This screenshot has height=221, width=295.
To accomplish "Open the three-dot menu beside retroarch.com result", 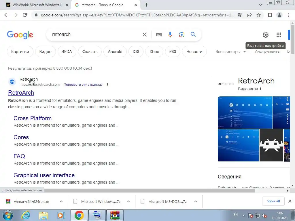I will [107, 85].
